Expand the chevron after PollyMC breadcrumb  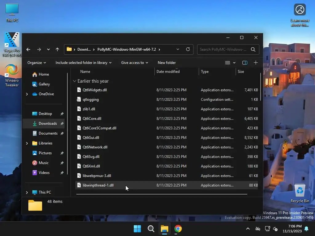(159, 49)
